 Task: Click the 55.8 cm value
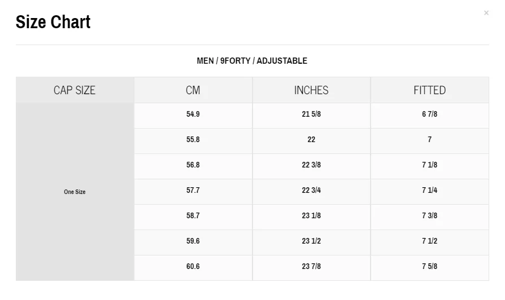click(193, 139)
